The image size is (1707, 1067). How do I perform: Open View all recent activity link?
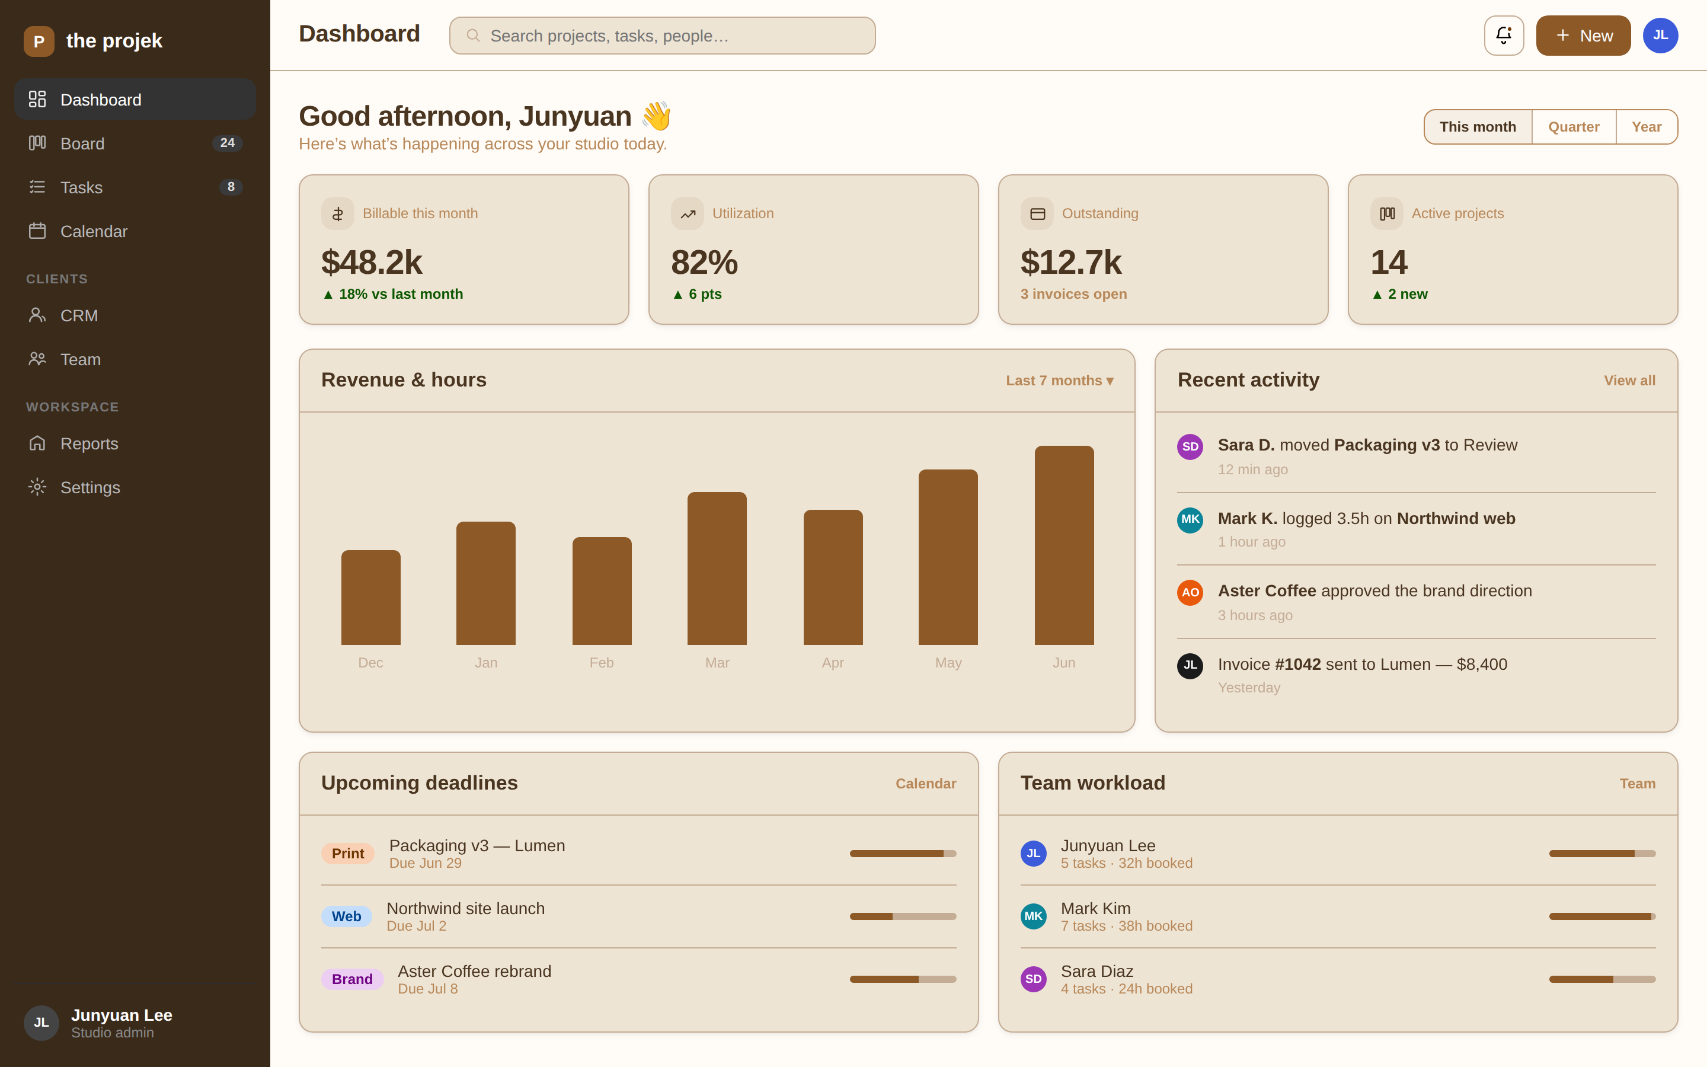1629,381
